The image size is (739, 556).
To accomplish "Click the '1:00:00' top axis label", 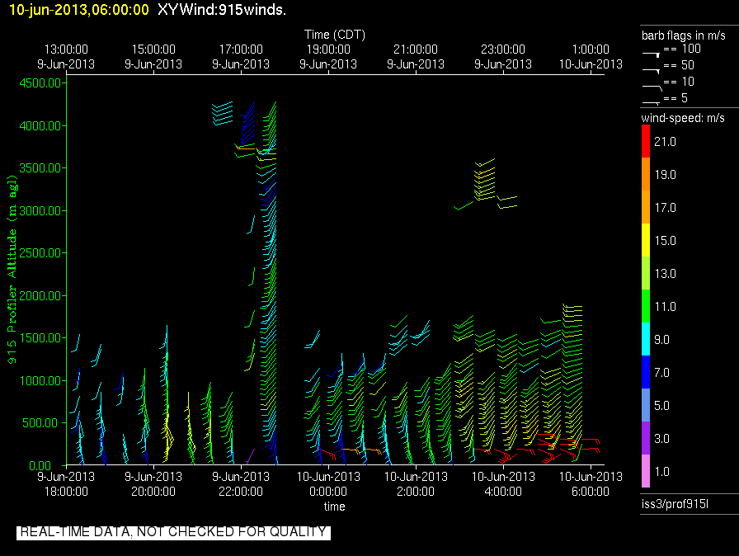I will (x=591, y=49).
